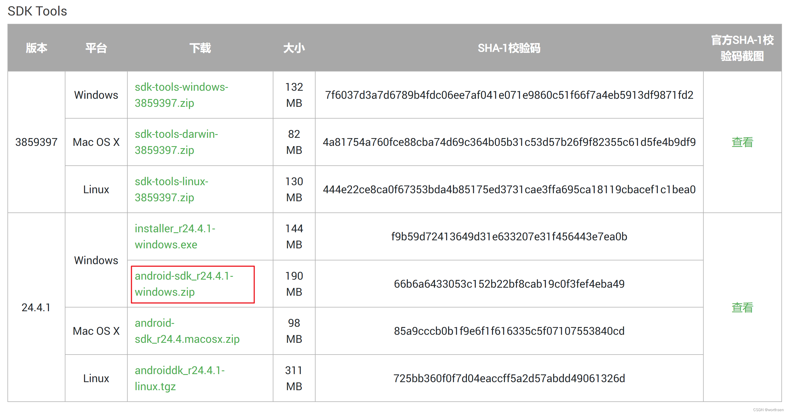788x414 pixels.
Task: Click the 平台 column header
Action: pyautogui.click(x=96, y=48)
